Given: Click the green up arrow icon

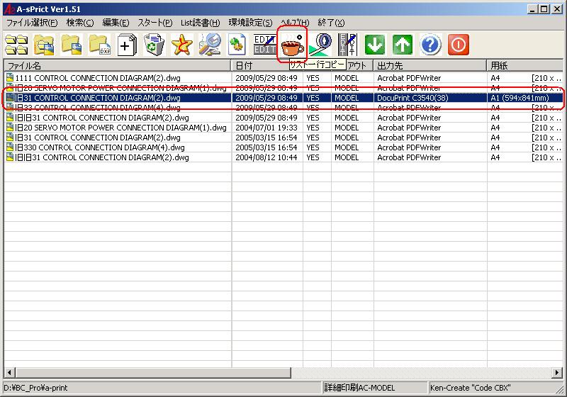Looking at the screenshot, I should pos(403,45).
